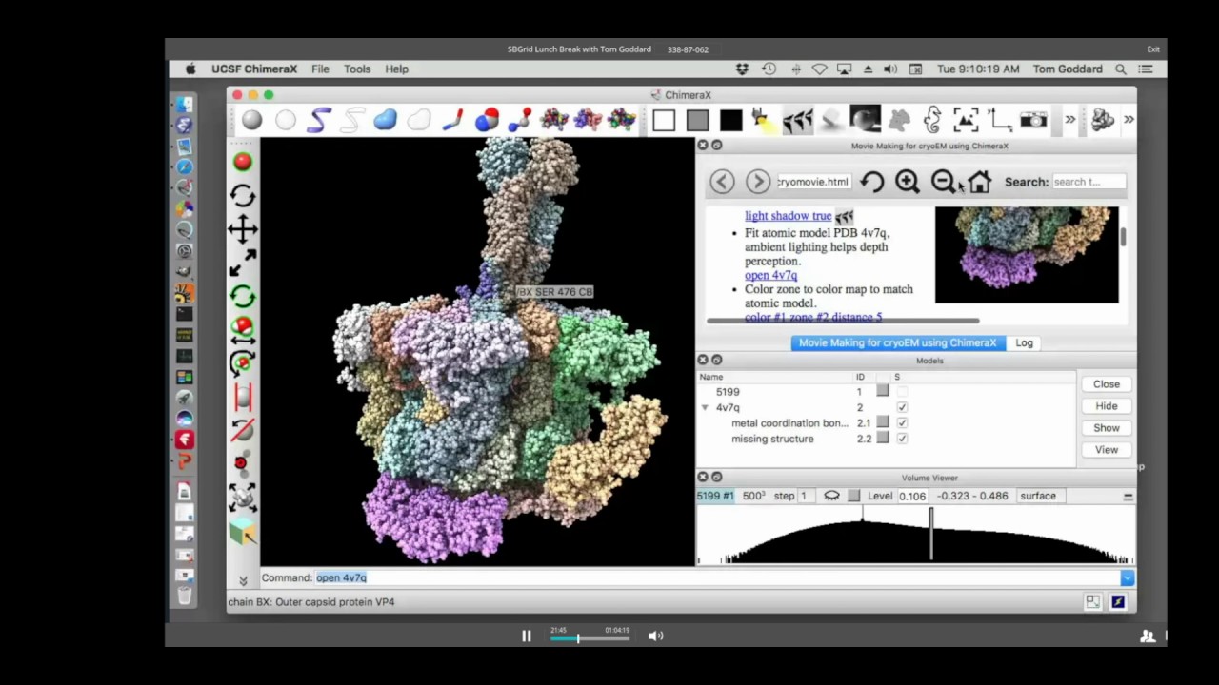Enable full lighting sphere icon

pos(865,120)
